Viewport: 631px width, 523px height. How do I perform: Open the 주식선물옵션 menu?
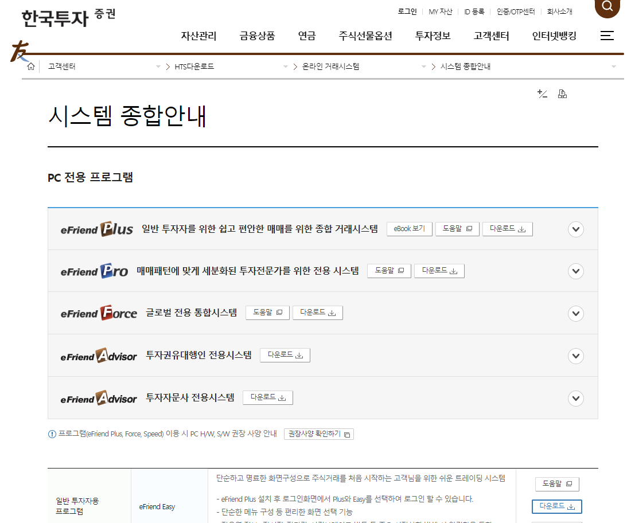tap(365, 36)
